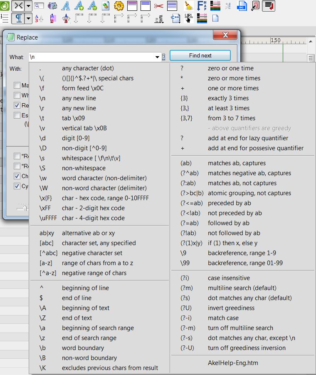Toggle the 'Wh' whole word checkbox
Viewport: 316px width, 375px height.
click(17, 95)
